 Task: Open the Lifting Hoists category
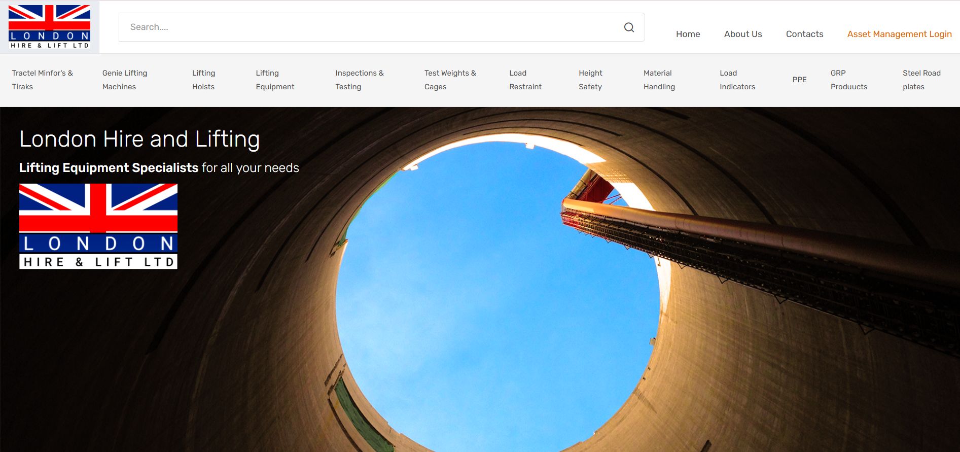203,80
